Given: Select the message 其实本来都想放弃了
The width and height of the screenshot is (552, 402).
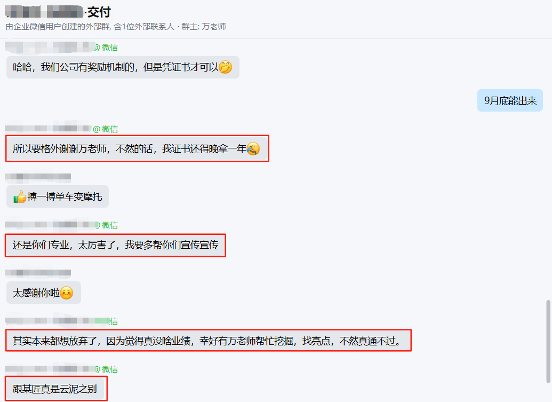Looking at the screenshot, I should click(209, 341).
